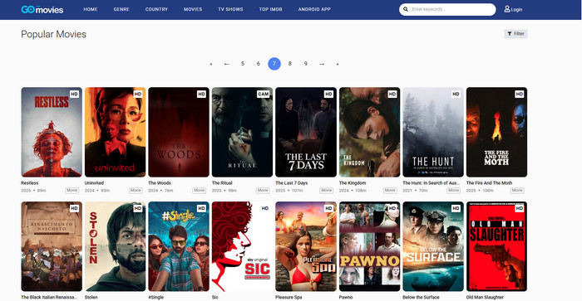Click the Restless title link
This screenshot has height=301, width=582.
[30, 183]
